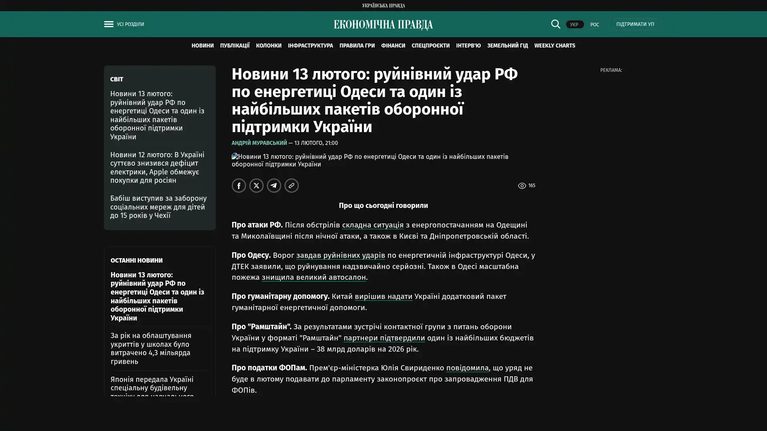This screenshot has width=767, height=431.
Task: Open the ФІНАНСИ menu item
Action: point(393,46)
